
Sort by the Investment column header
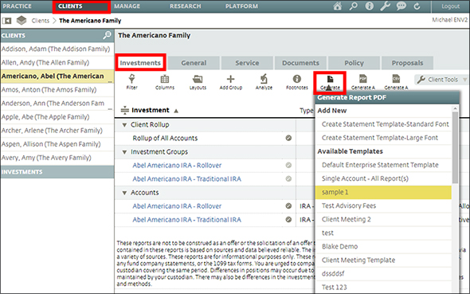click(x=151, y=110)
